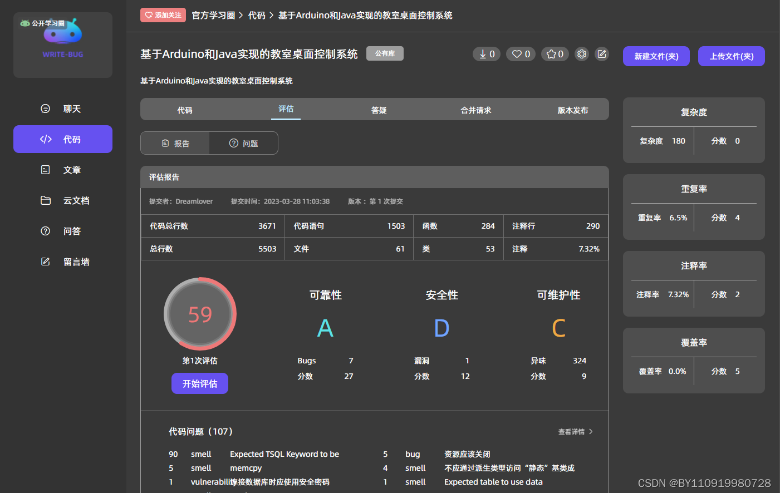The image size is (780, 493).
Task: Select the 代码 sidebar item
Action: (x=63, y=139)
